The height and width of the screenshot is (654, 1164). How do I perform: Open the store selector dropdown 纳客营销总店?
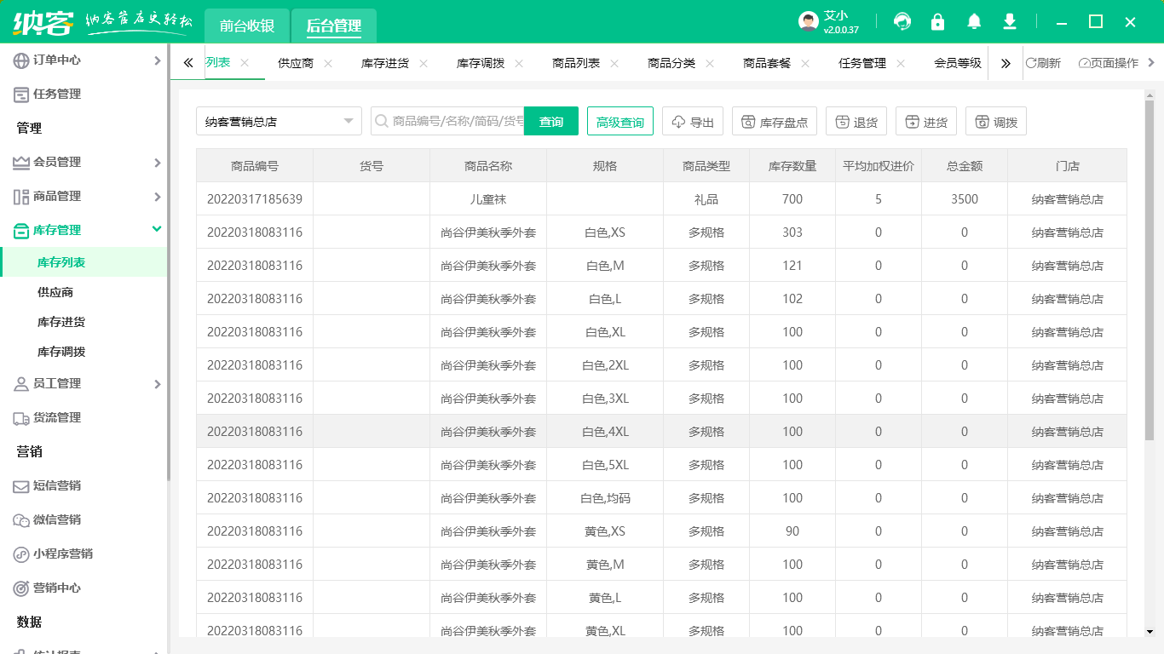(279, 121)
